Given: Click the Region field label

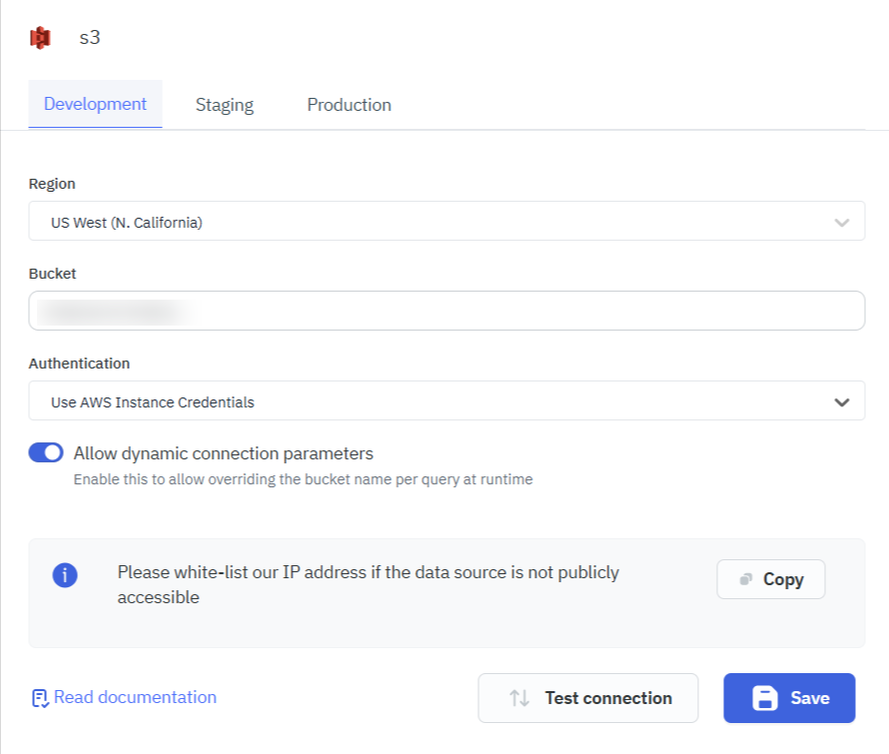Looking at the screenshot, I should (52, 184).
